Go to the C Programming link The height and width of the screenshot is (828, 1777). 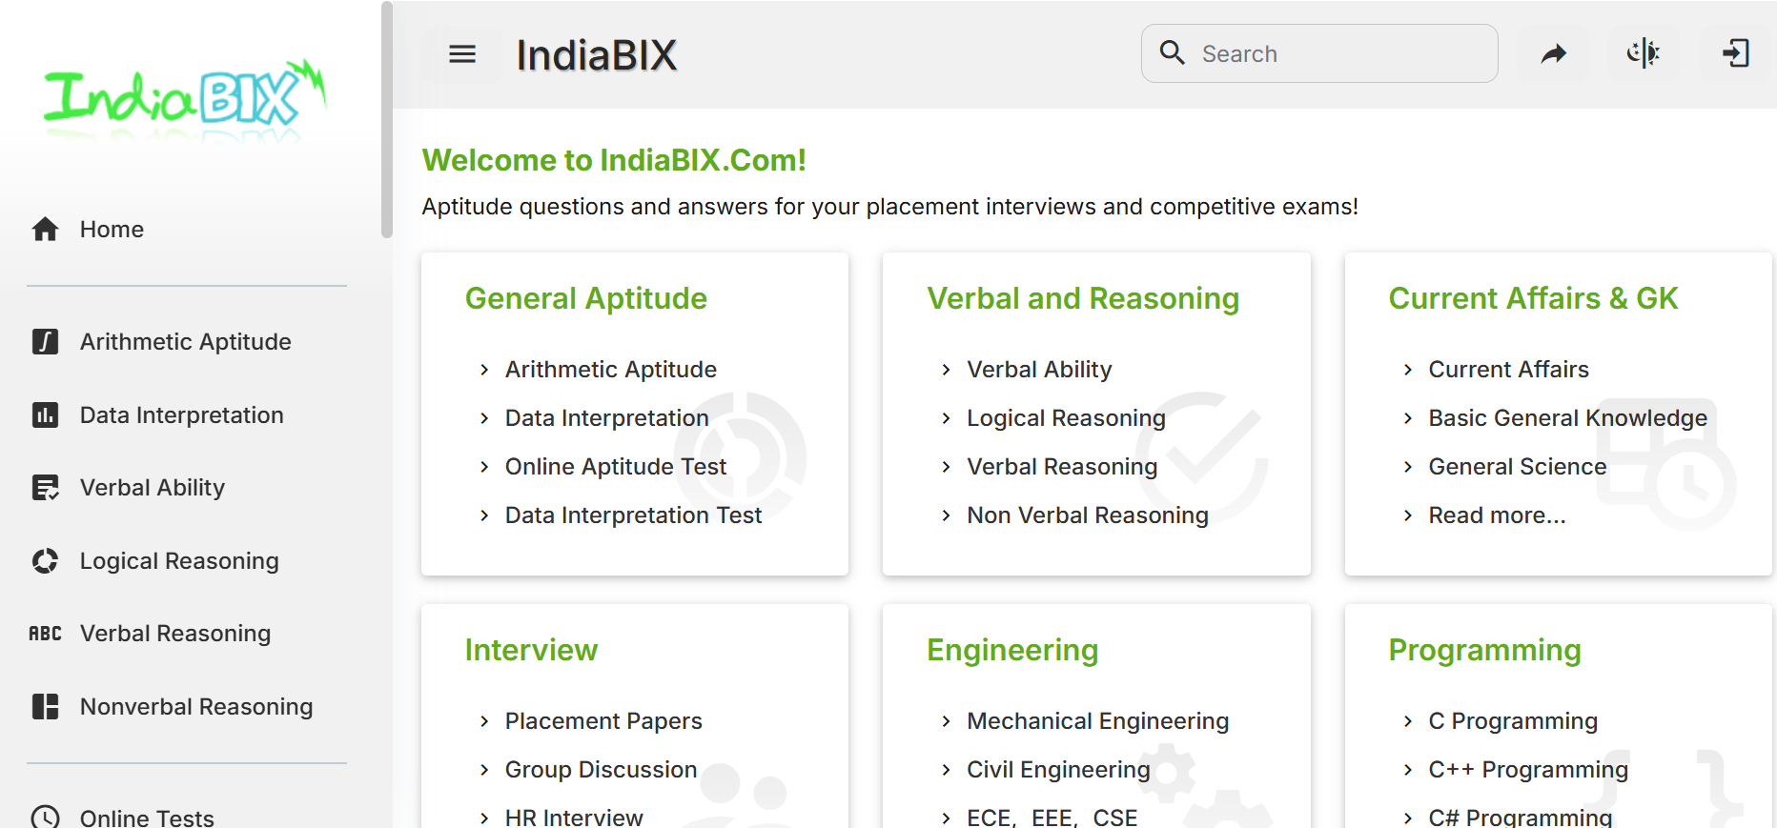(x=1512, y=721)
